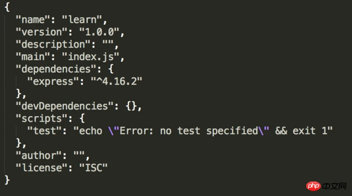The height and width of the screenshot is (196, 352).
Task: Click the opening brace after "dependencies"
Action: tap(111, 69)
